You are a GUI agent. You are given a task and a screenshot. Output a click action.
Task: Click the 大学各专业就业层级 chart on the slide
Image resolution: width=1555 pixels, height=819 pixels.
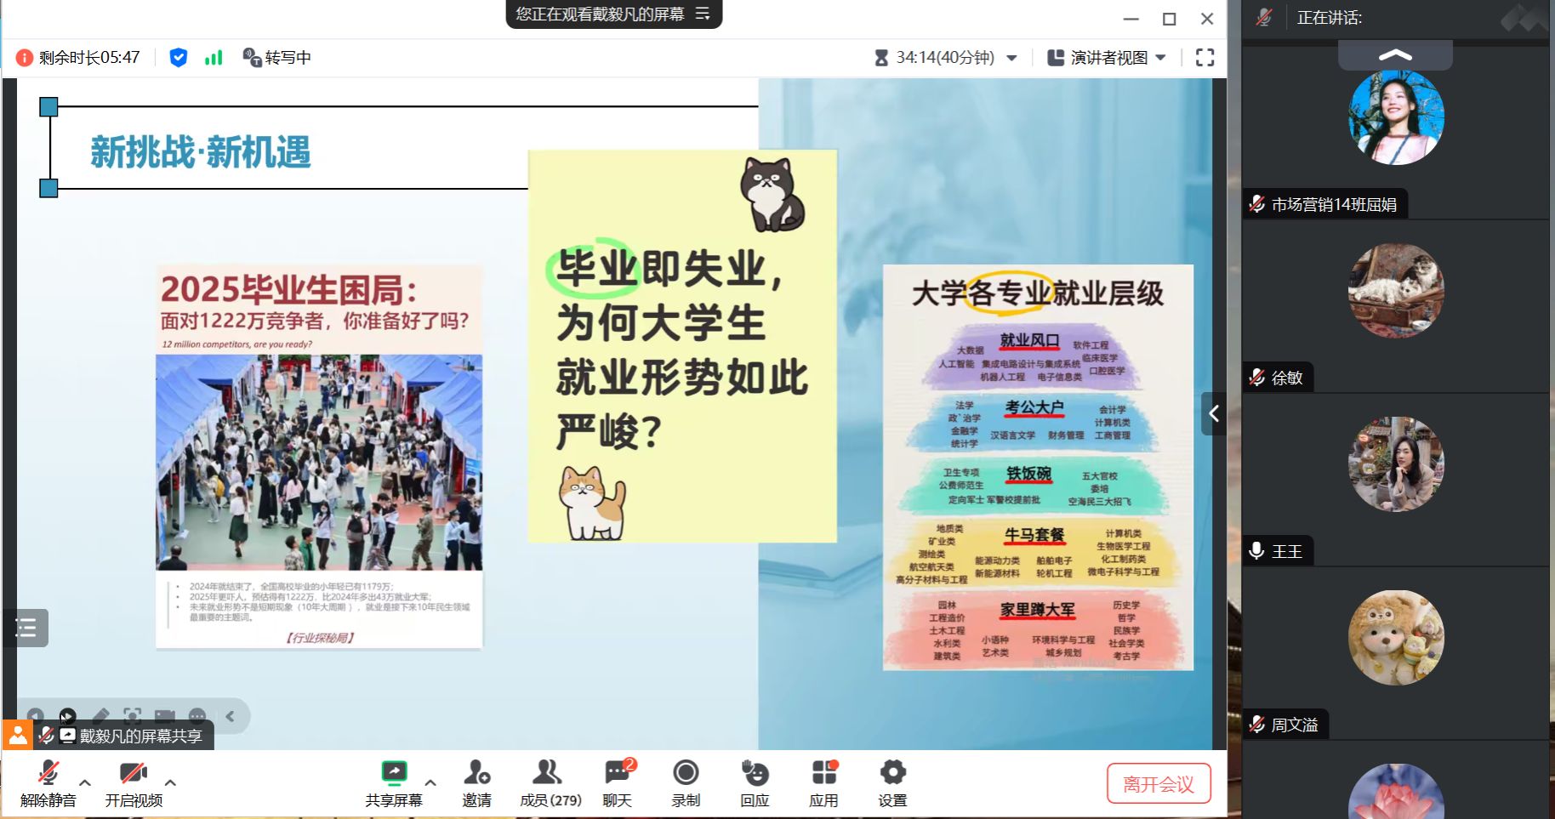[1038, 467]
